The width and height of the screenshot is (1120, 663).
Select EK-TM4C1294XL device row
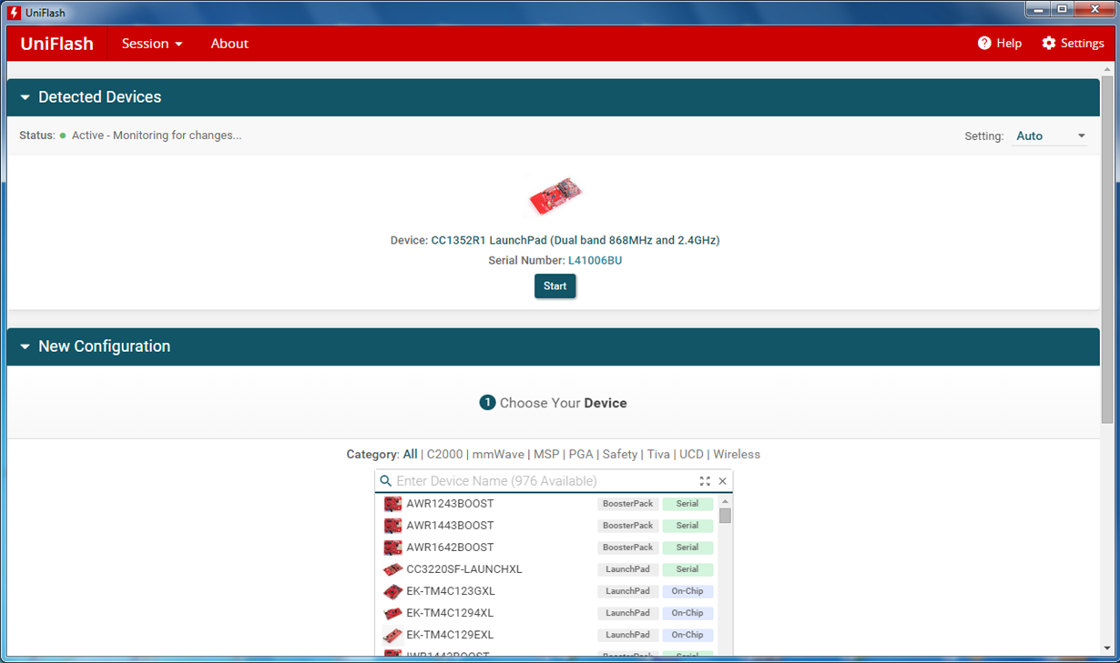(x=547, y=613)
